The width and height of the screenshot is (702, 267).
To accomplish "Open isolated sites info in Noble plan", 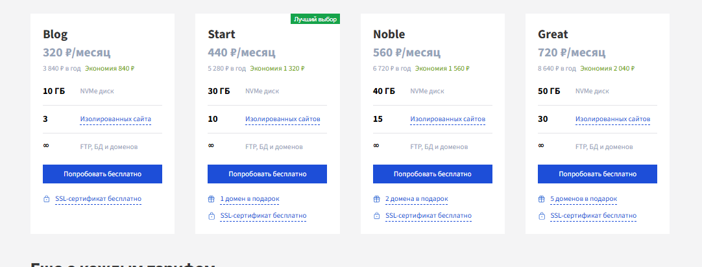I will click(448, 119).
